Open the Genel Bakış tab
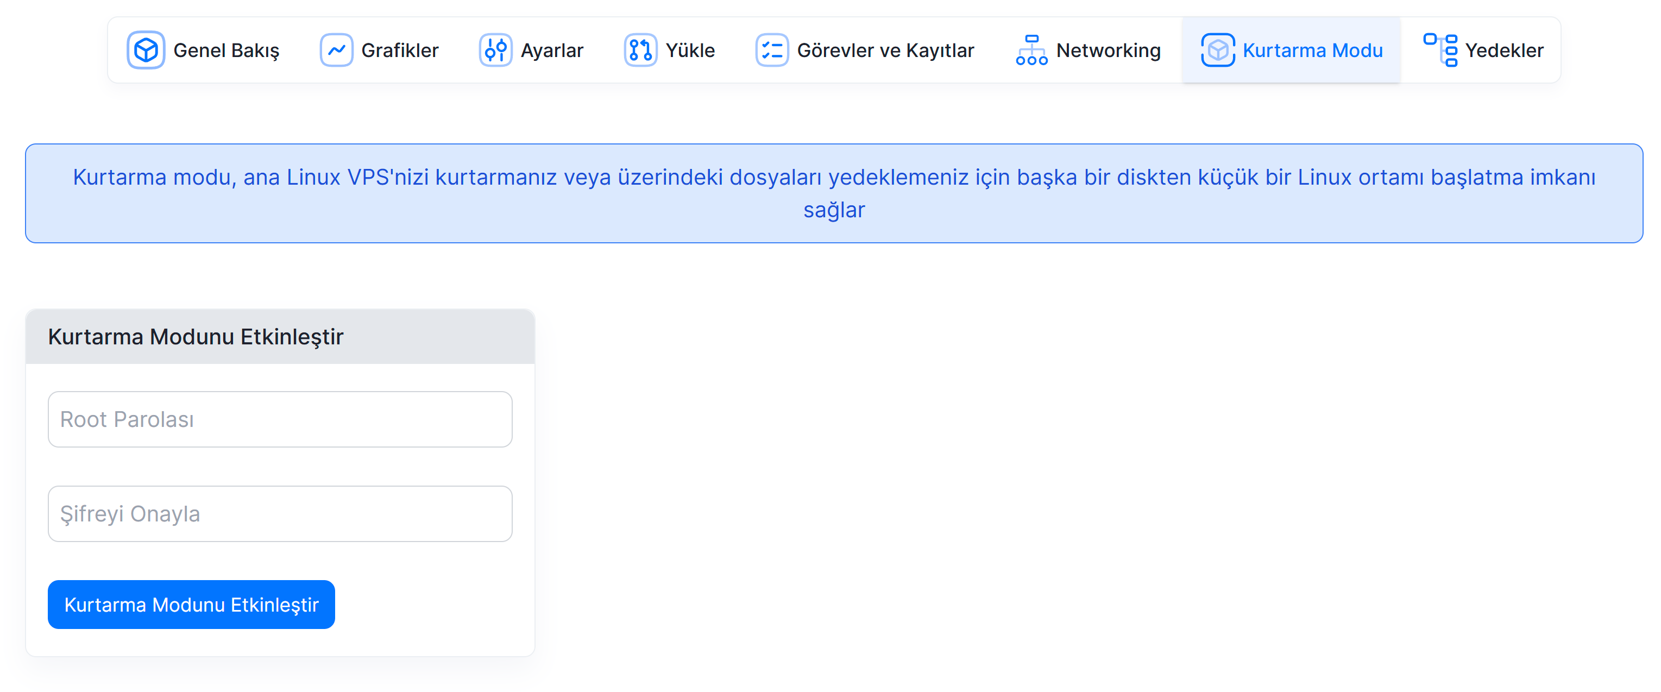This screenshot has height=692, width=1661. [x=203, y=51]
